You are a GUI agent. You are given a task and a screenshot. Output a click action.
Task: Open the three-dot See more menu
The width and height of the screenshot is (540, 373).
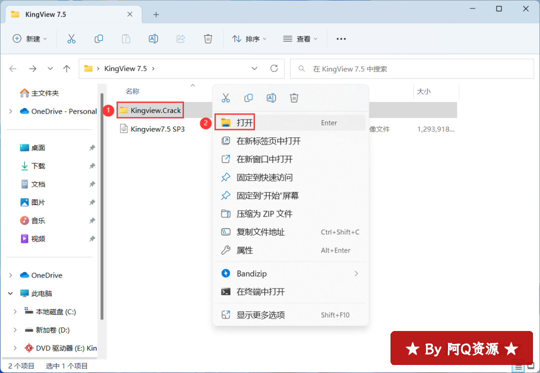point(341,39)
